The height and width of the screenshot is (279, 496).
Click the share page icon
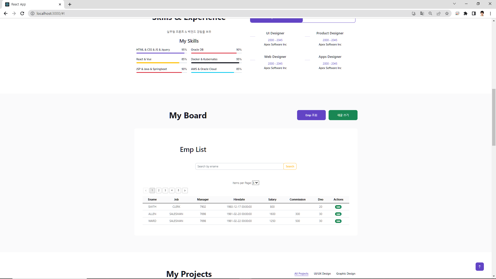[x=439, y=13]
